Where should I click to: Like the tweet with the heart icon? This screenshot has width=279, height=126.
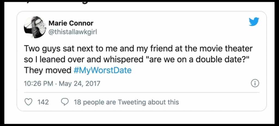tap(28, 102)
